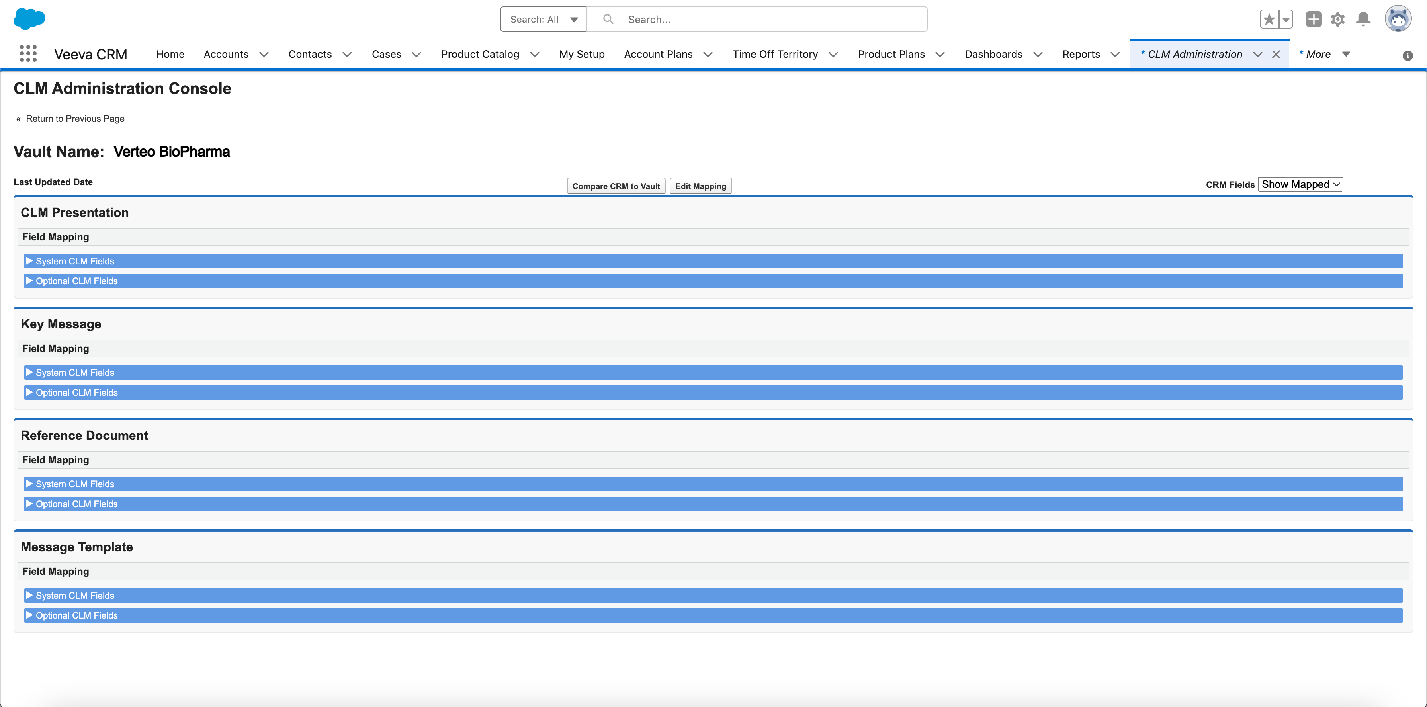The image size is (1427, 707).
Task: Close the CLM Administration tab
Action: point(1276,54)
